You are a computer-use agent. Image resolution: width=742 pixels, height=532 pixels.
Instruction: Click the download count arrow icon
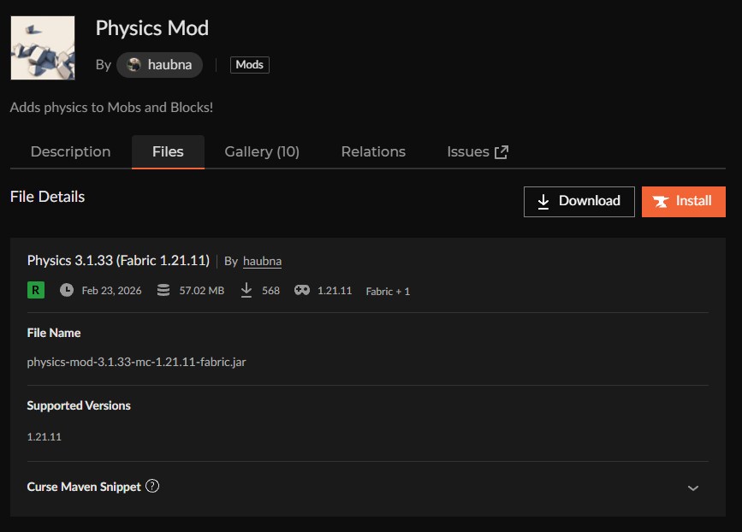click(x=246, y=290)
